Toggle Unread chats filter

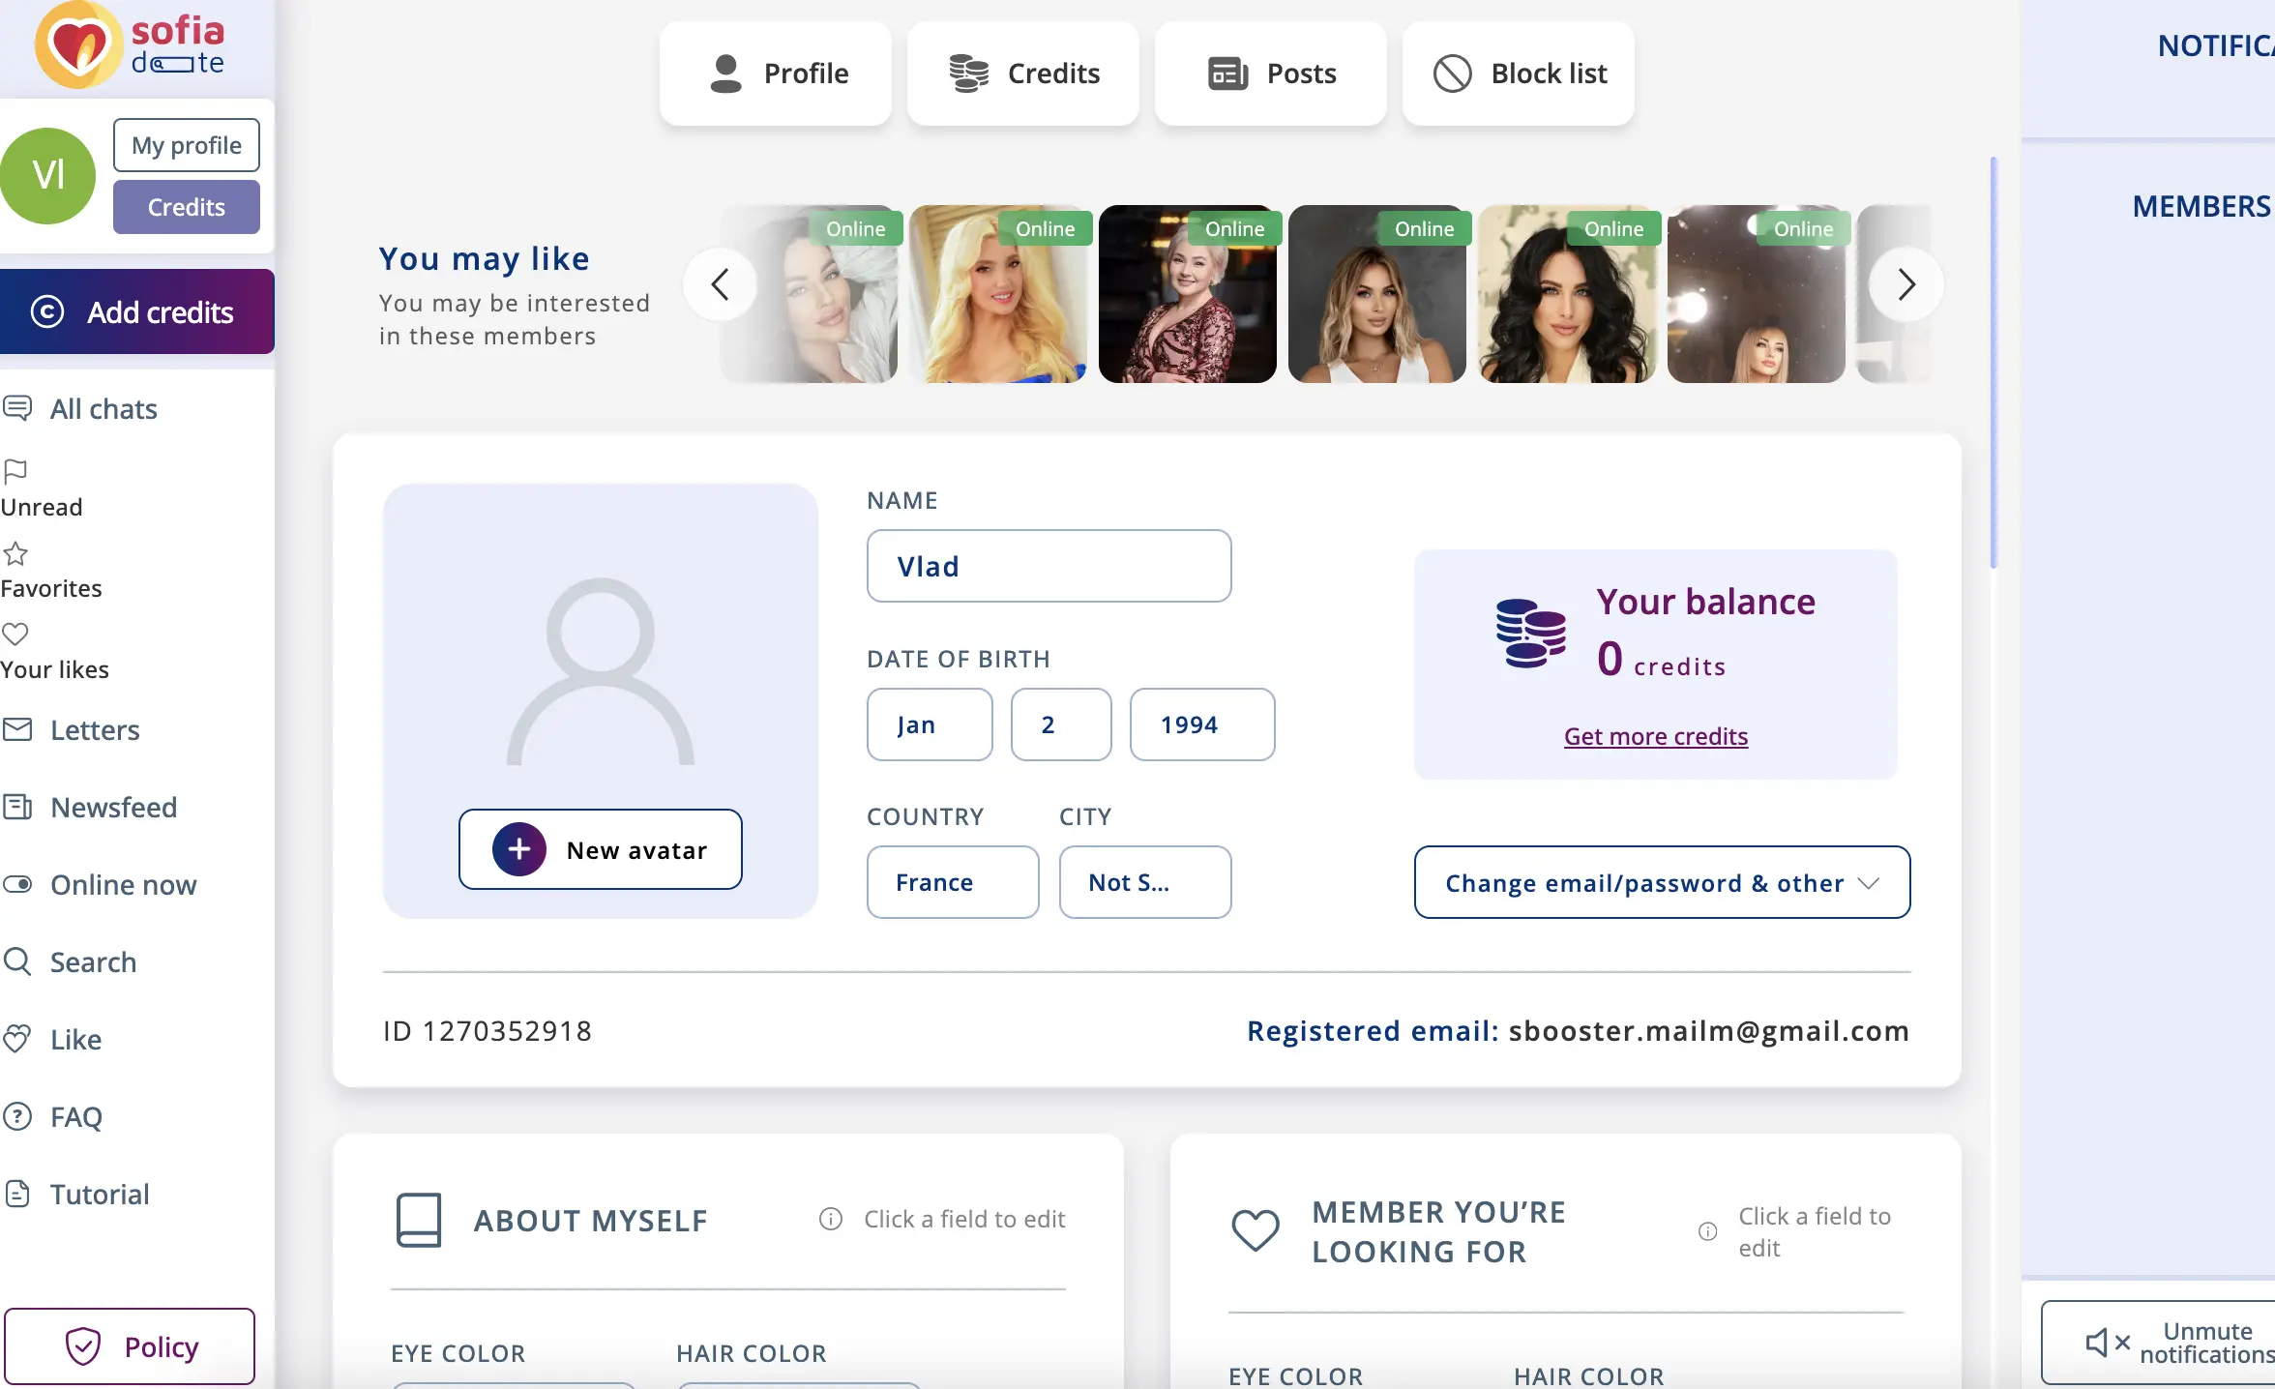(15, 471)
